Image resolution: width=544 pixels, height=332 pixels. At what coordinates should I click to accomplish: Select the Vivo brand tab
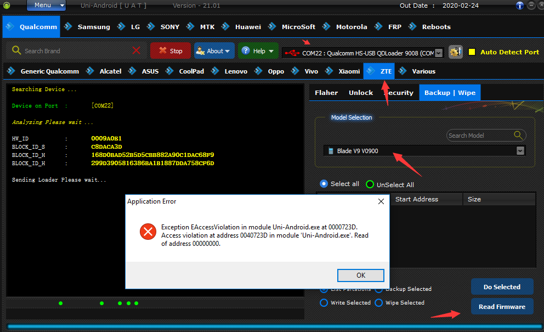(x=305, y=71)
